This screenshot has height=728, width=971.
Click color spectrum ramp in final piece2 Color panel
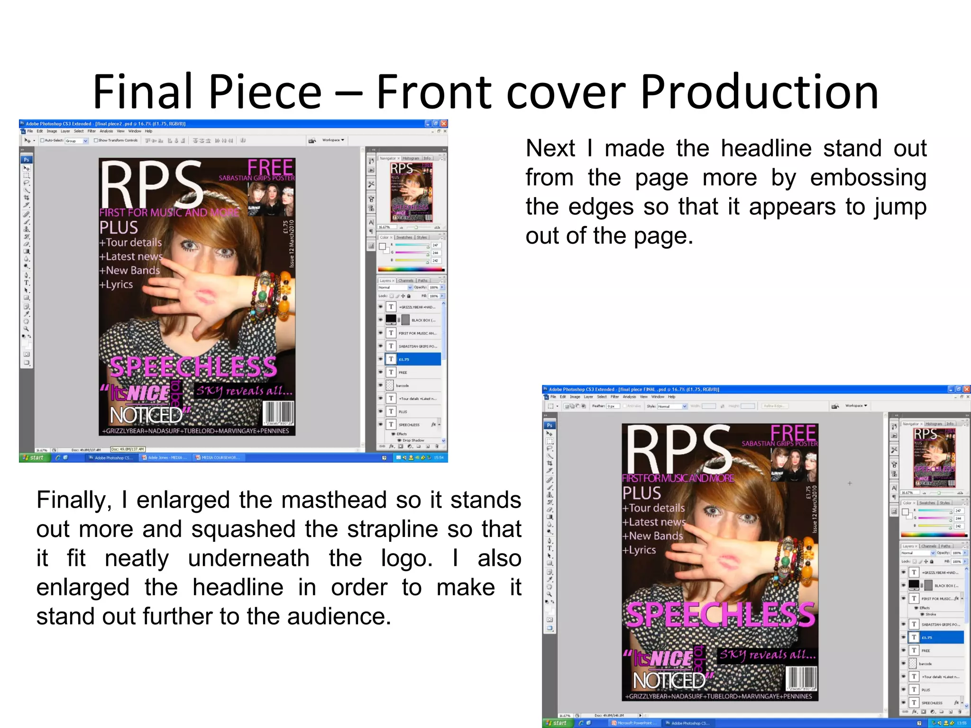click(412, 269)
